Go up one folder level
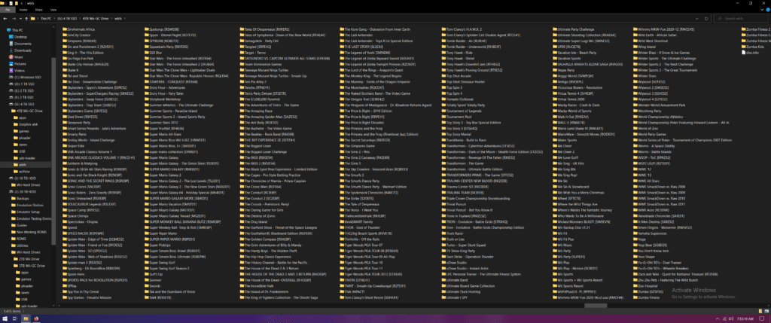The height and width of the screenshot is (323, 771). point(26,19)
